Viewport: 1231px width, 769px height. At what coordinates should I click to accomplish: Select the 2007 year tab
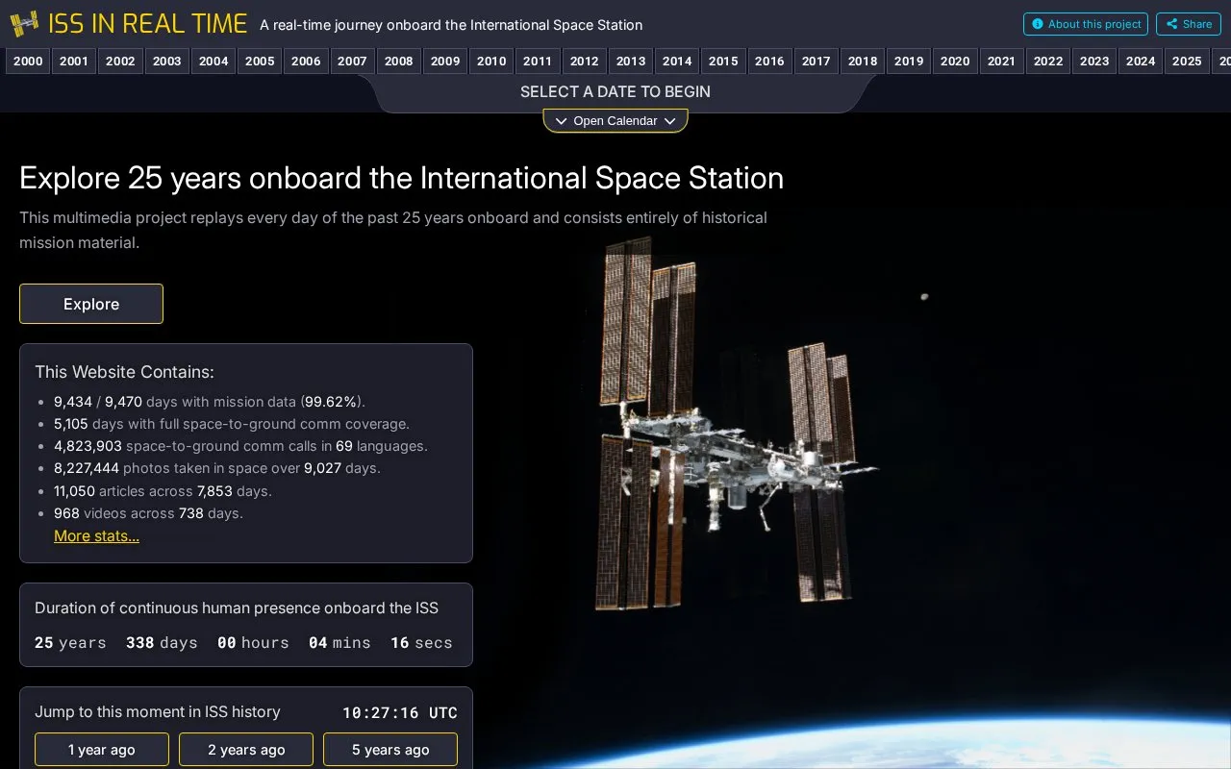(352, 61)
